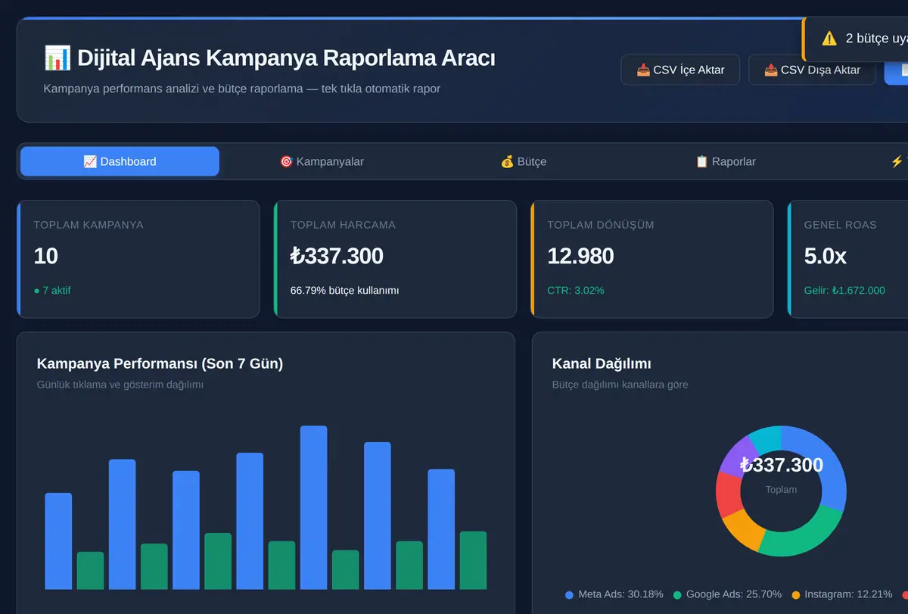
Task: Click the Meta Ads legend color dot
Action: (x=569, y=595)
